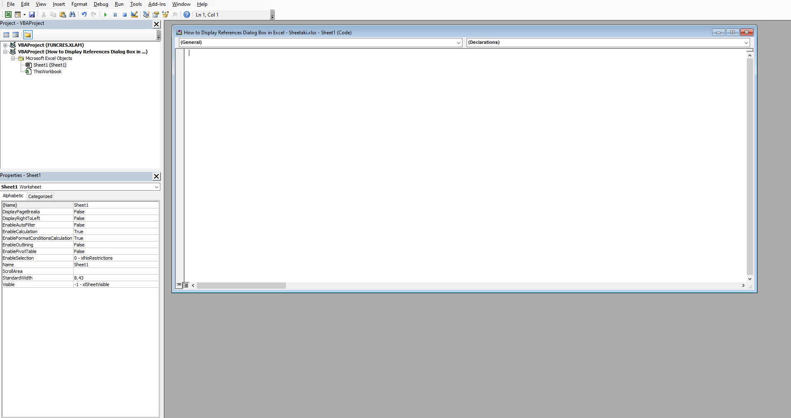The height and width of the screenshot is (418, 791).
Task: Select ThisWorkbook in the project tree
Action: (48, 72)
